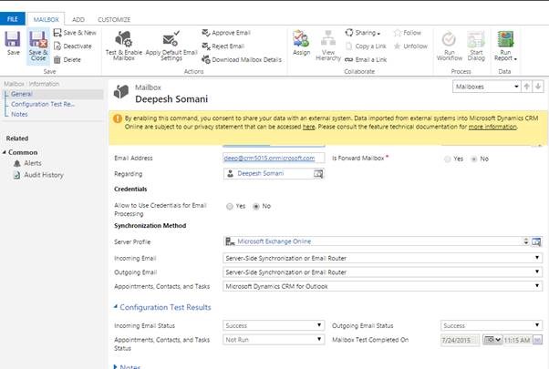Click the Email Address input field
The width and height of the screenshot is (549, 369).
pyautogui.click(x=274, y=158)
